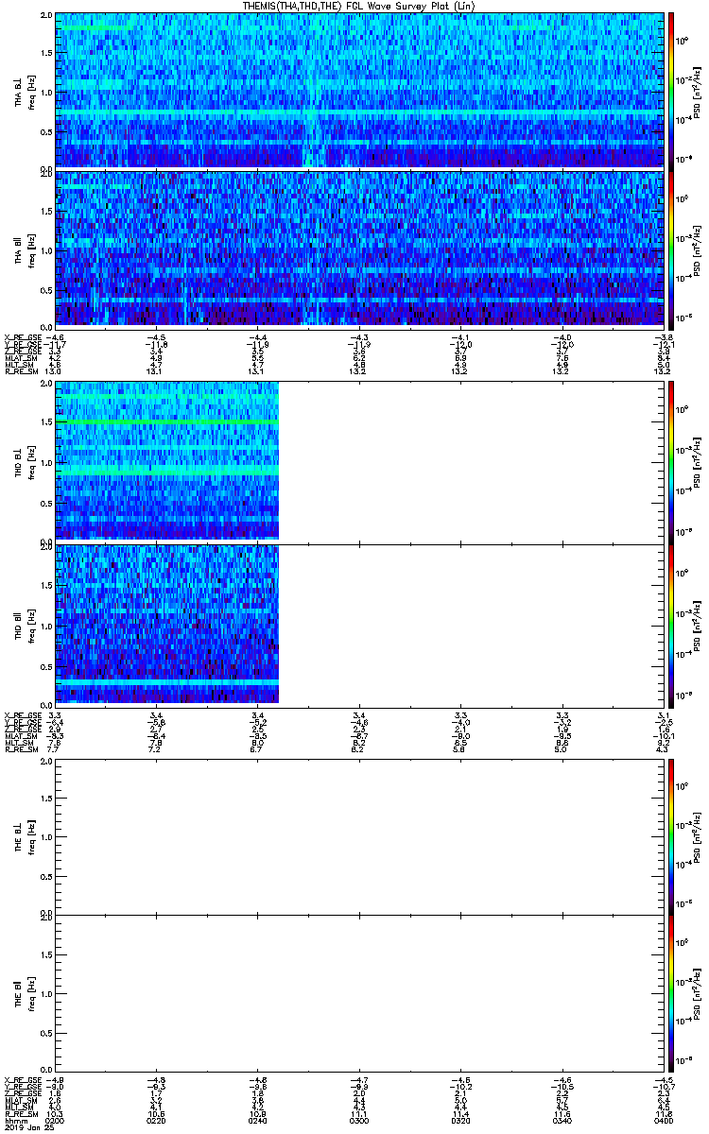
Task: Click the '1.0' tick on THE B⊥ frequency axis
Action: point(47,836)
